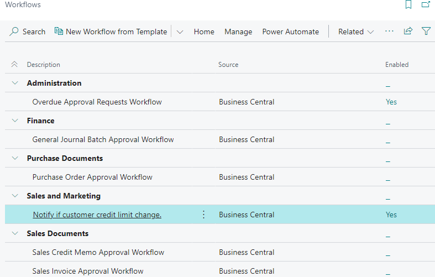Open more options ellipsis in toolbar
The height and width of the screenshot is (277, 435).
(389, 32)
